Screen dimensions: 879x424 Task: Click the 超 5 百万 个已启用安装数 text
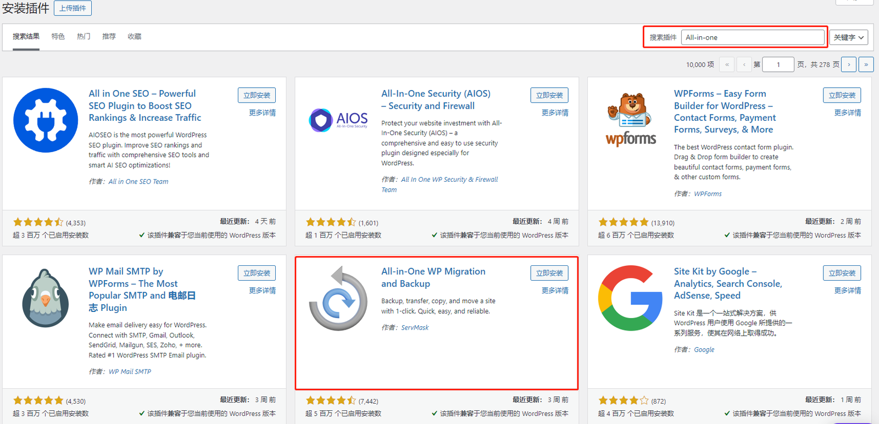point(343,414)
